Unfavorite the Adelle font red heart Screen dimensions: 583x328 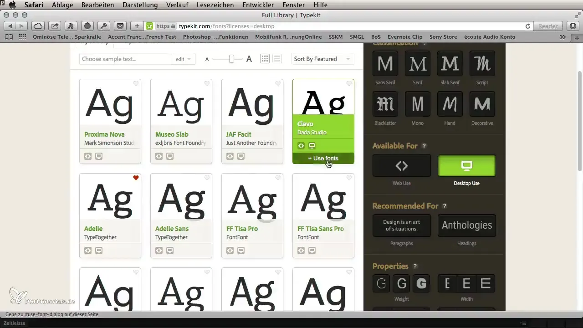[136, 178]
